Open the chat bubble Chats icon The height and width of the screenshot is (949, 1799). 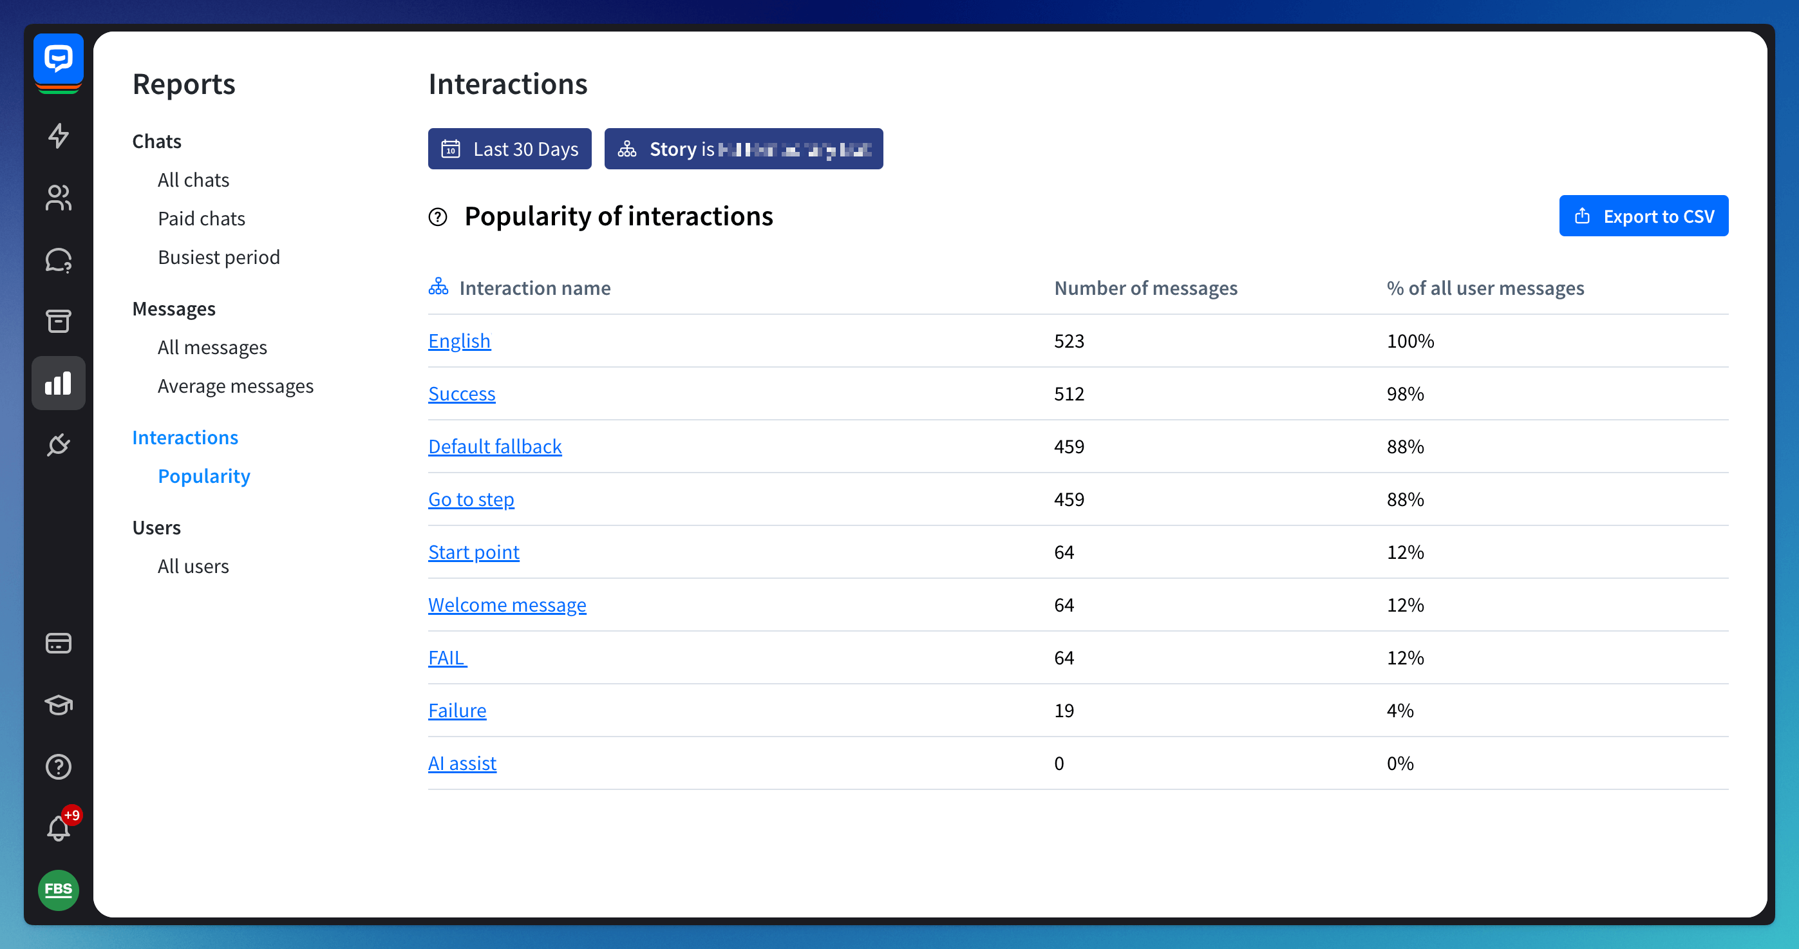pyautogui.click(x=58, y=259)
